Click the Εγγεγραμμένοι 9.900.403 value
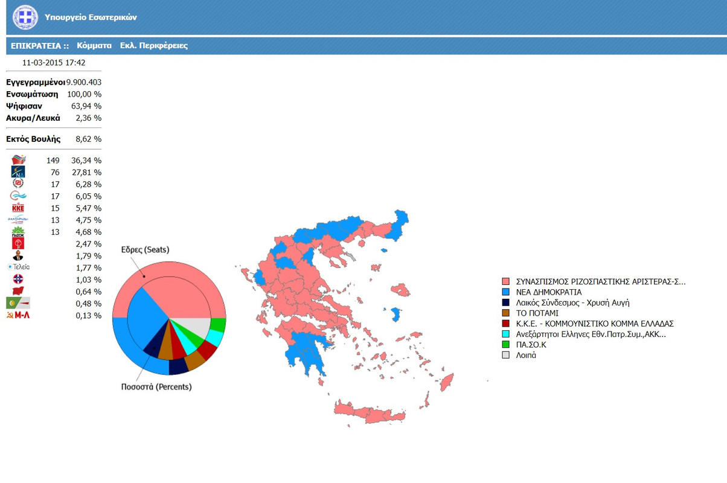Image resolution: width=727 pixels, height=483 pixels. [83, 82]
